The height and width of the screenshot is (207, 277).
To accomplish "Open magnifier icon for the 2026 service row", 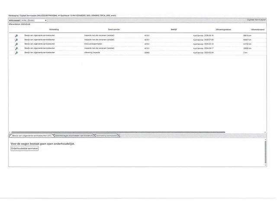I will (16, 36).
